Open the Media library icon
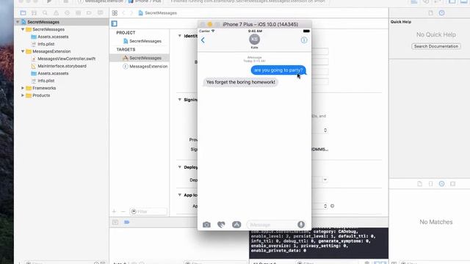Image resolution: width=470 pixels, height=264 pixels. click(452, 184)
